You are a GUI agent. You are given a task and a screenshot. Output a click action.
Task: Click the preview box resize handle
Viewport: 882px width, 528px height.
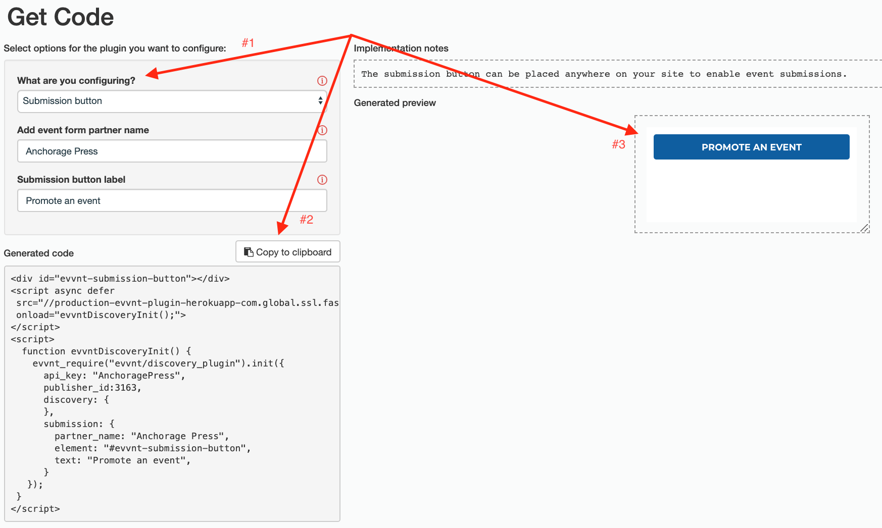tap(864, 228)
